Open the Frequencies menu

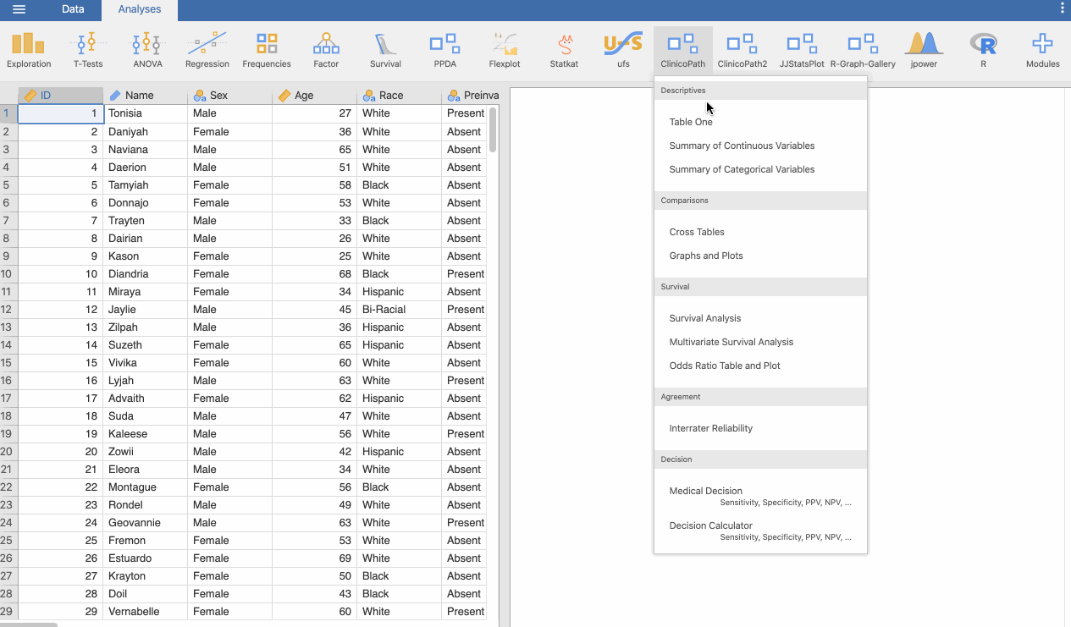coord(267,51)
